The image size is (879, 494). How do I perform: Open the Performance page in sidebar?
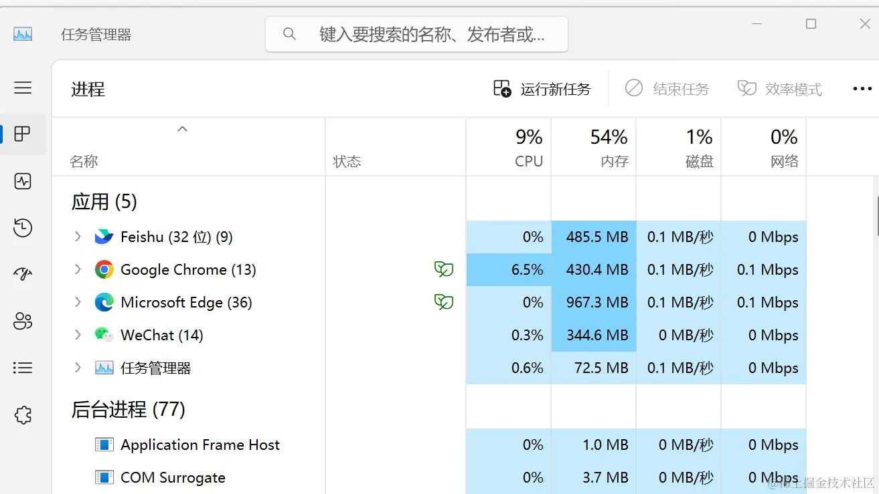tap(23, 181)
